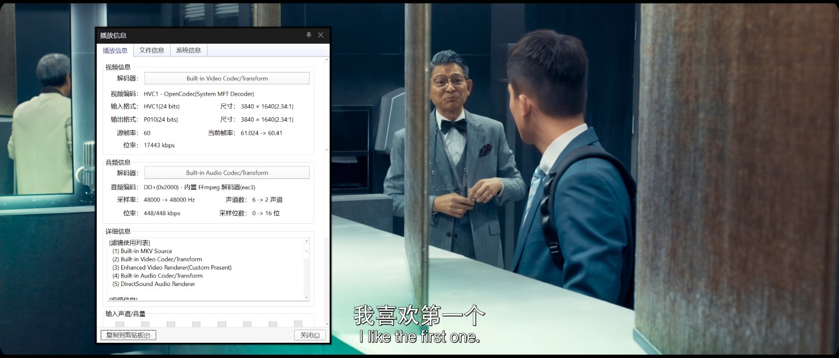839x358 pixels.
Task: Click the Built-in Video Codec/Transform decoder button
Action: 227,78
